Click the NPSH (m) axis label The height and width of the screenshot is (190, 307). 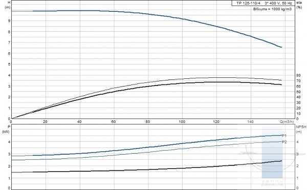click(x=300, y=129)
